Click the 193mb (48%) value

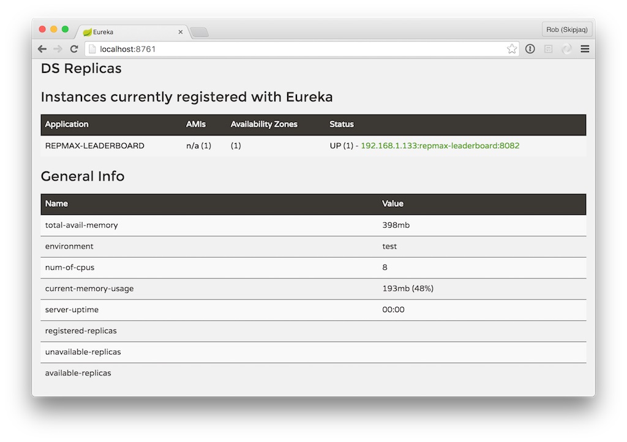tap(407, 288)
